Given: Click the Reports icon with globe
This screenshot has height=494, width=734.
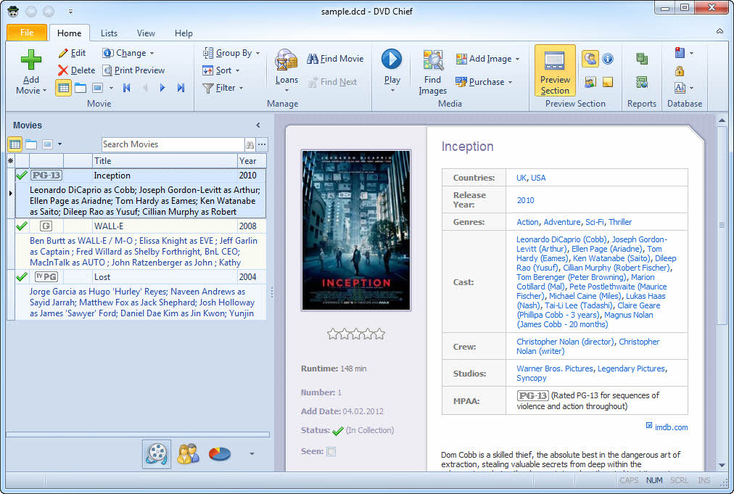Looking at the screenshot, I should point(642,83).
